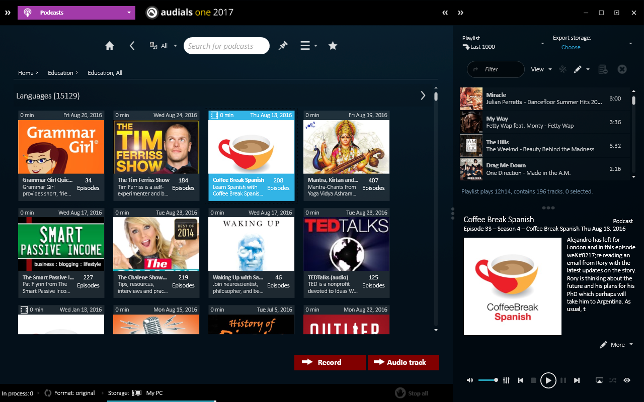
Task: Click the Search for podcasts field
Action: point(226,46)
